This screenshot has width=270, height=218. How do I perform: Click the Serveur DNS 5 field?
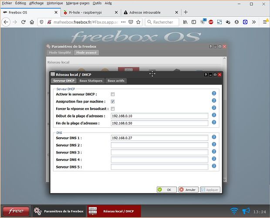coord(159,167)
